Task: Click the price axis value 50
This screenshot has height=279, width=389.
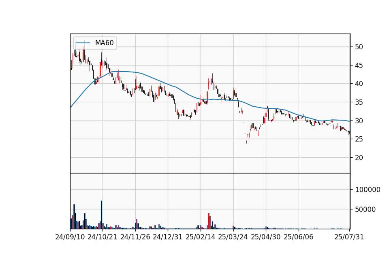Action: [359, 47]
